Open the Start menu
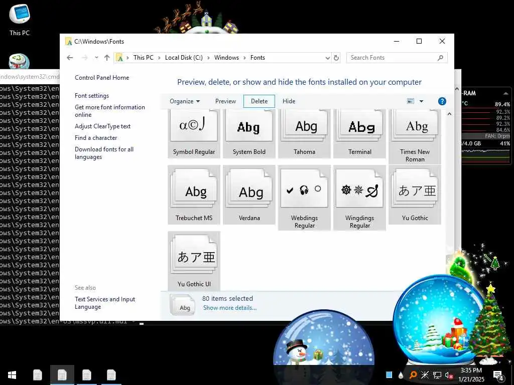Screen dimensions: 514x385 (x=12, y=375)
